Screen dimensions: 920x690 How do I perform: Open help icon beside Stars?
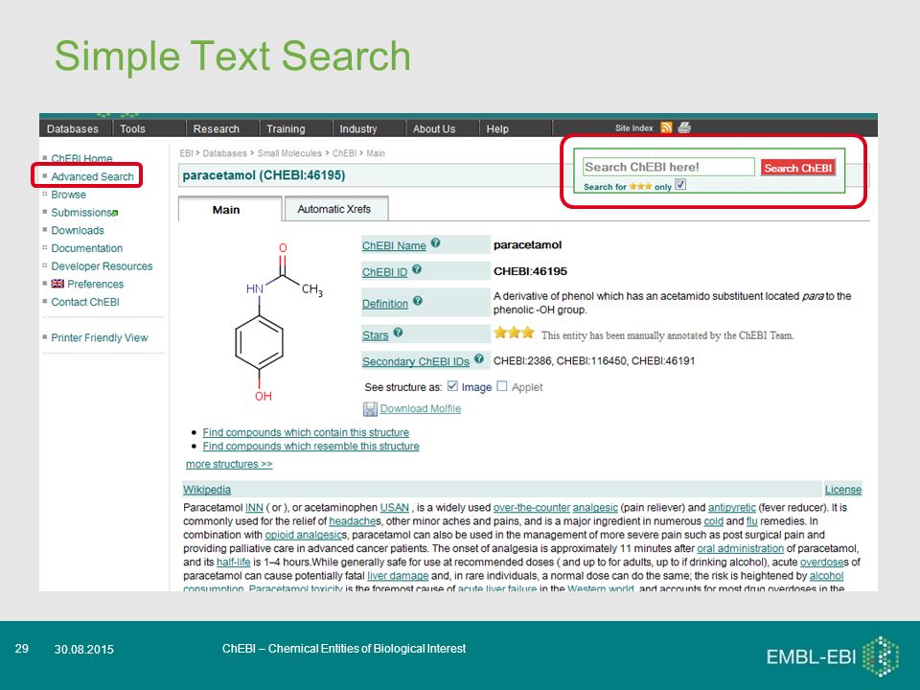(398, 333)
